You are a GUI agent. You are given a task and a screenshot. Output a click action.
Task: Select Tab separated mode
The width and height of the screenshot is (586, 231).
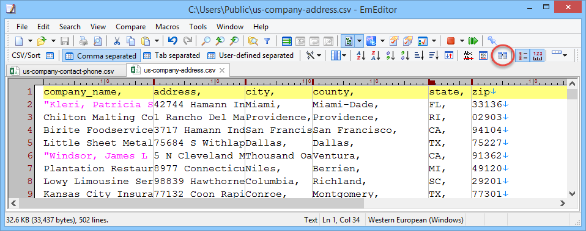coord(172,55)
